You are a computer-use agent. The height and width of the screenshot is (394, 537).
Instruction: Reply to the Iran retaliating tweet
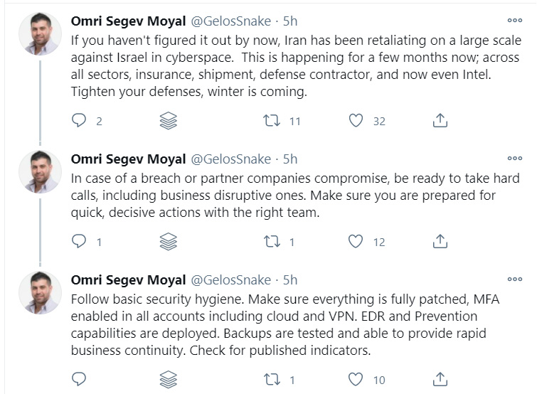tap(80, 121)
